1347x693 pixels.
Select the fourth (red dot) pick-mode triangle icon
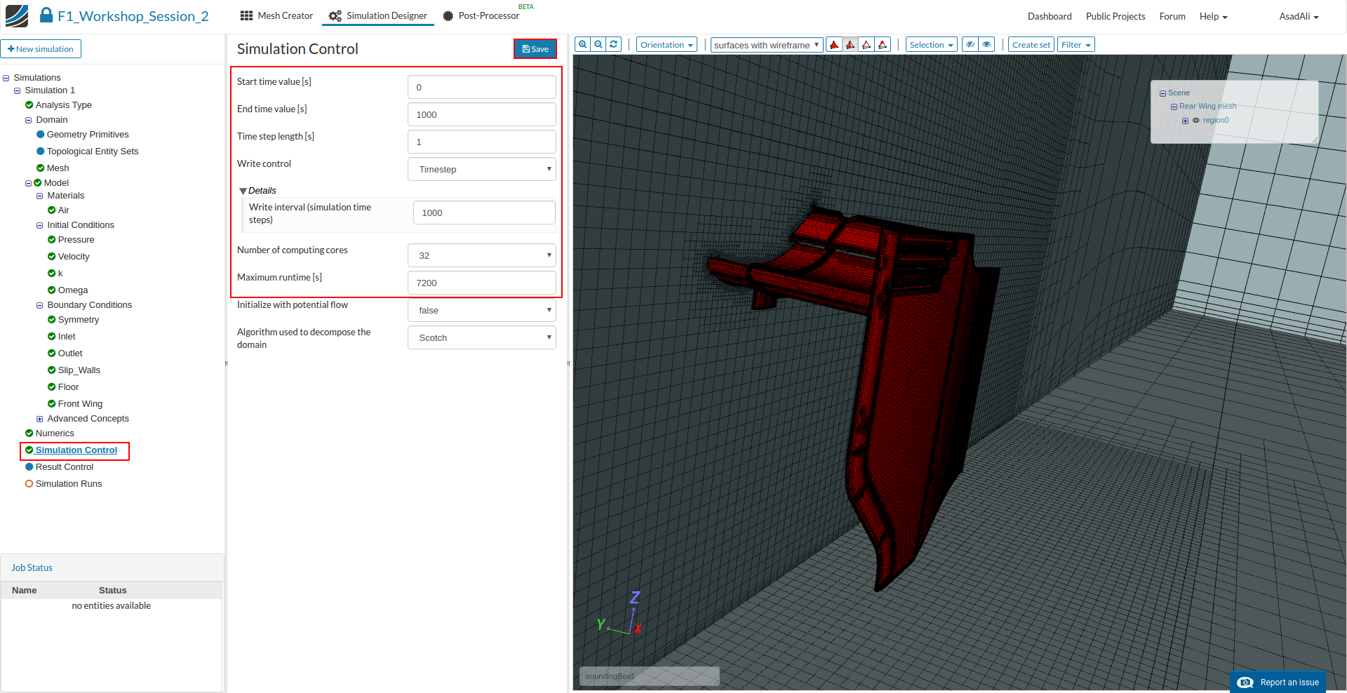[x=883, y=45]
